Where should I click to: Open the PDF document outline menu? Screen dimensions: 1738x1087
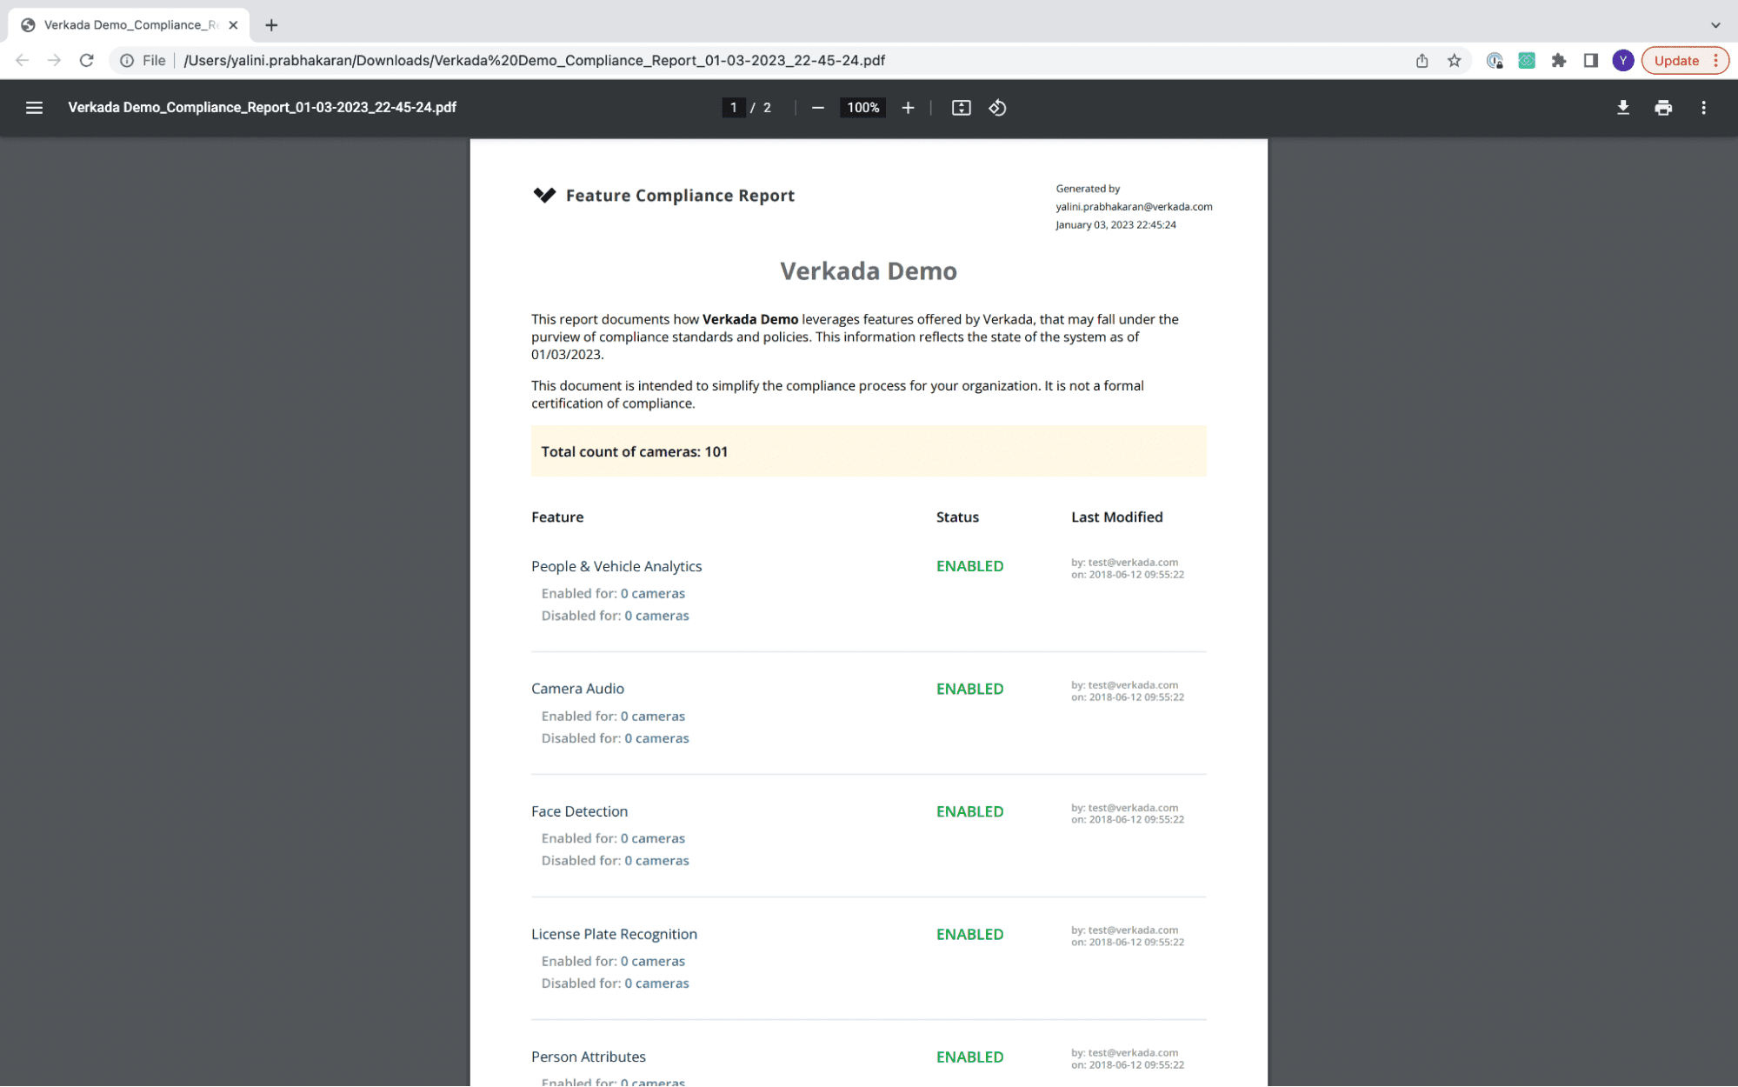(34, 108)
